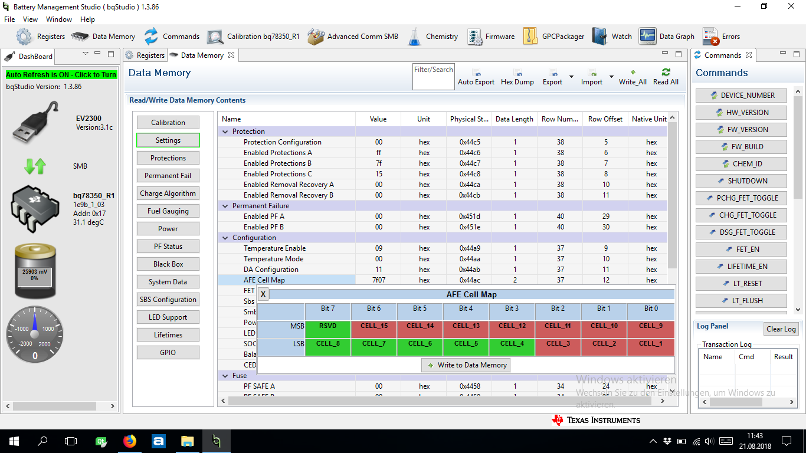Open the Commands view from the toolbar
Image resolution: width=806 pixels, height=453 pixels.
click(172, 37)
